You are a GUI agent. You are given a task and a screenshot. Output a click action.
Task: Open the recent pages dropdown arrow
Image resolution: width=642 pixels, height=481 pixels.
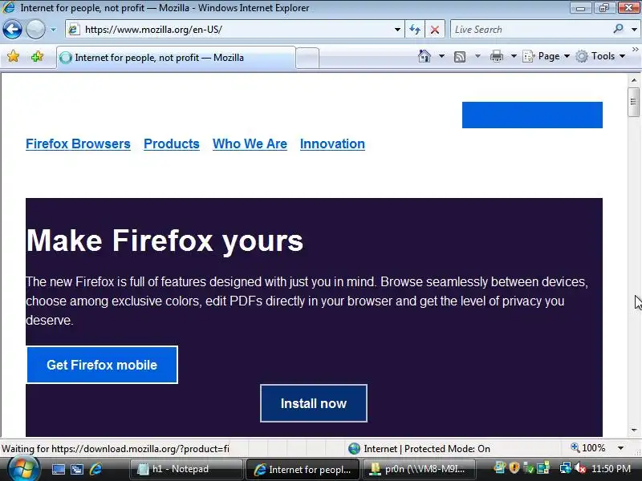point(53,30)
